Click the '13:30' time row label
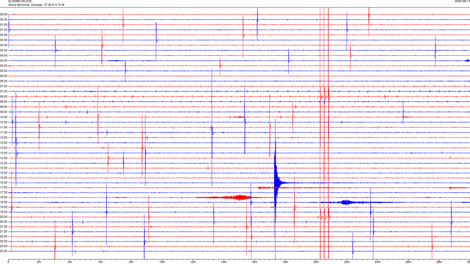The height and width of the screenshot is (264, 470). click(4, 153)
